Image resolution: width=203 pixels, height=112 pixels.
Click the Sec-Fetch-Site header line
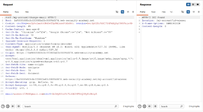click(24, 65)
